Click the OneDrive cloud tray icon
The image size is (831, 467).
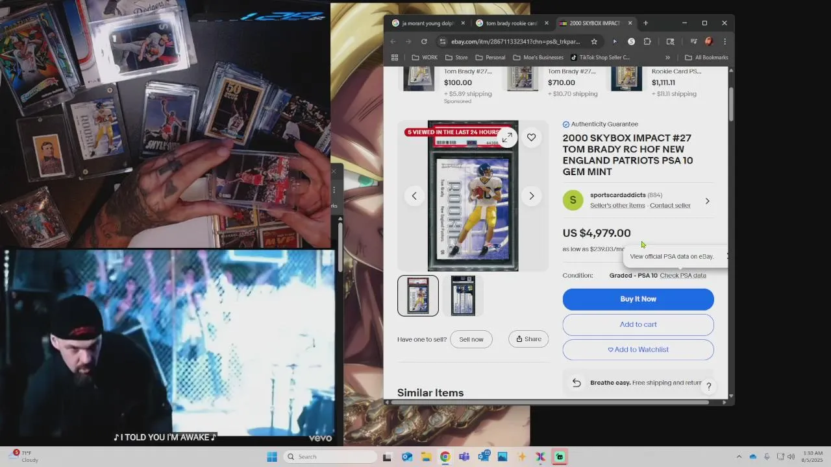(x=753, y=457)
